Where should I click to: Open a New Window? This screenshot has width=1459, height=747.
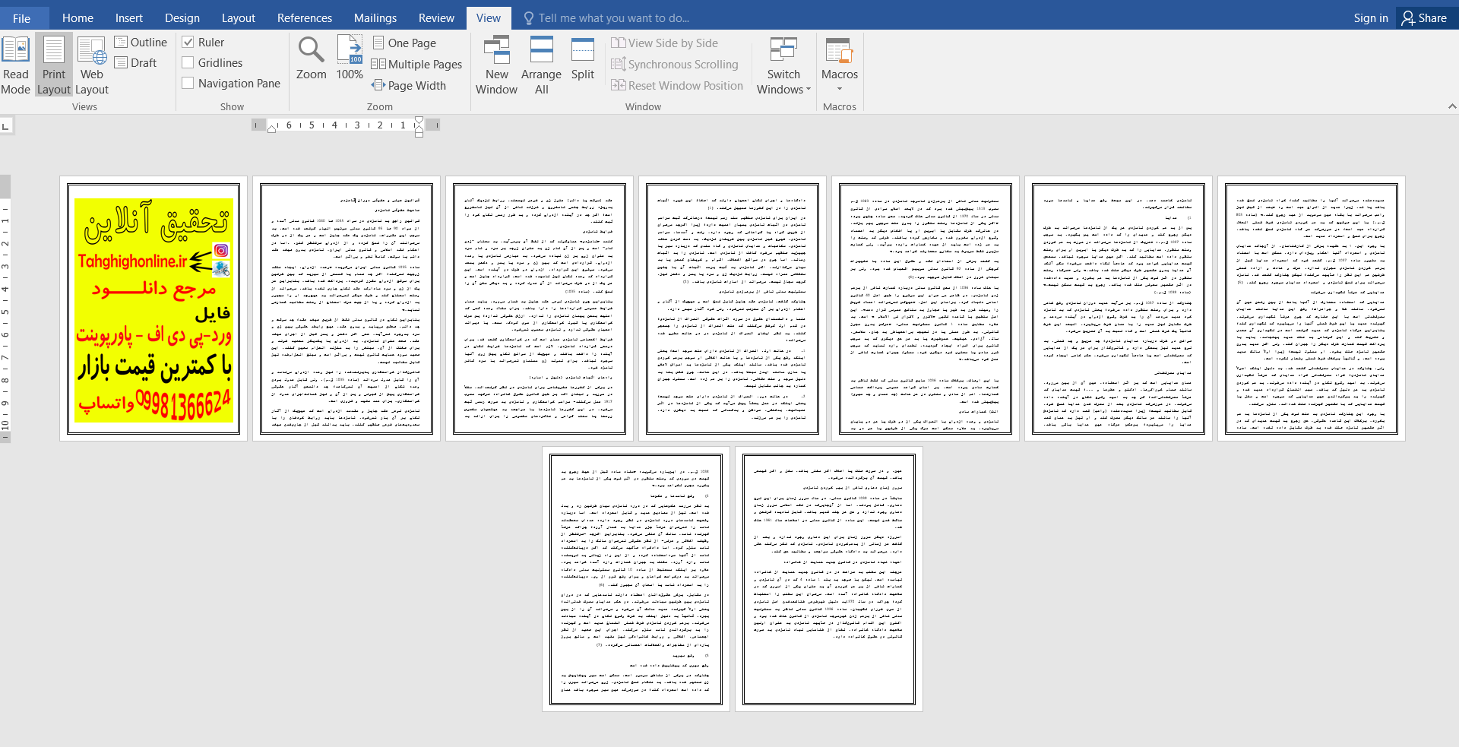click(496, 65)
